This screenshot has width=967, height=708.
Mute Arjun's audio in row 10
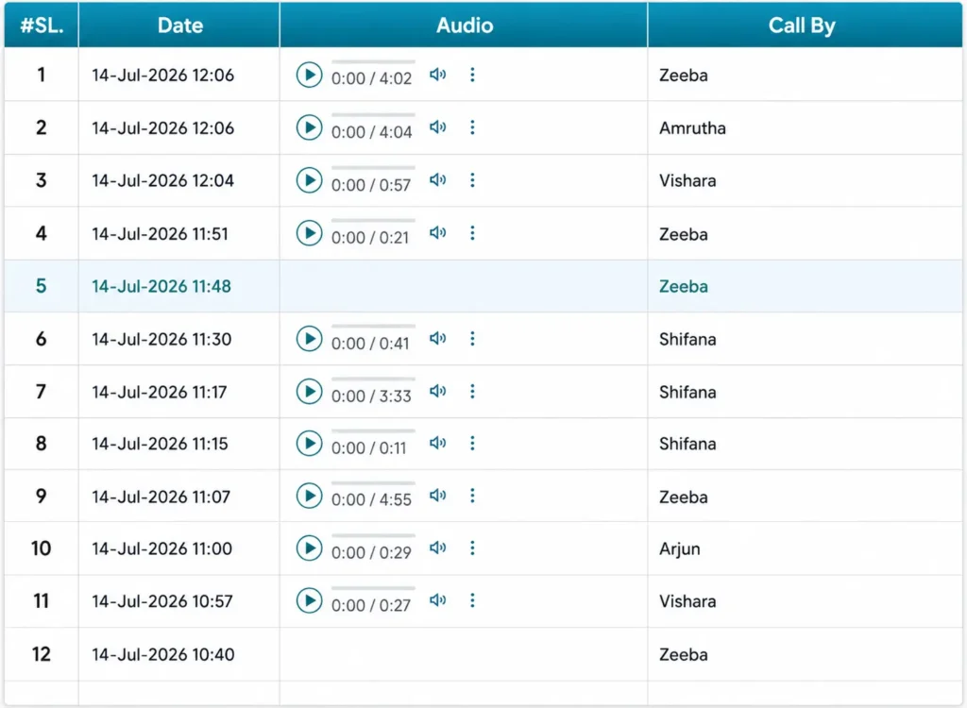pos(438,548)
